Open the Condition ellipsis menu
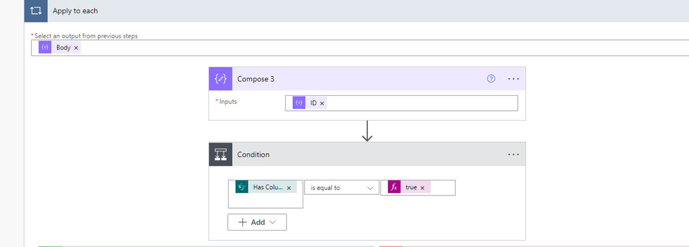Screen dimensions: 689x247 513,155
